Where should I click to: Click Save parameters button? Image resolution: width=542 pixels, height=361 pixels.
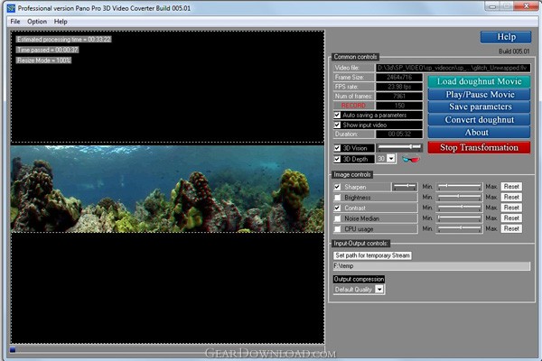tap(479, 106)
